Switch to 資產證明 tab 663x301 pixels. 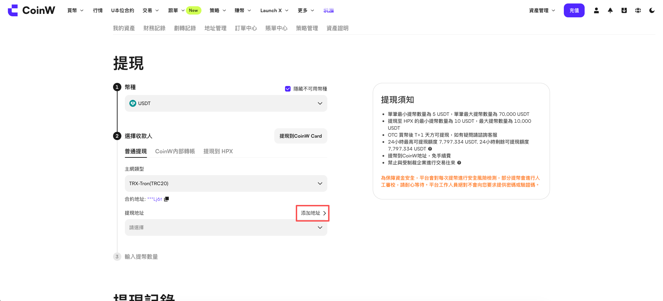point(337,28)
